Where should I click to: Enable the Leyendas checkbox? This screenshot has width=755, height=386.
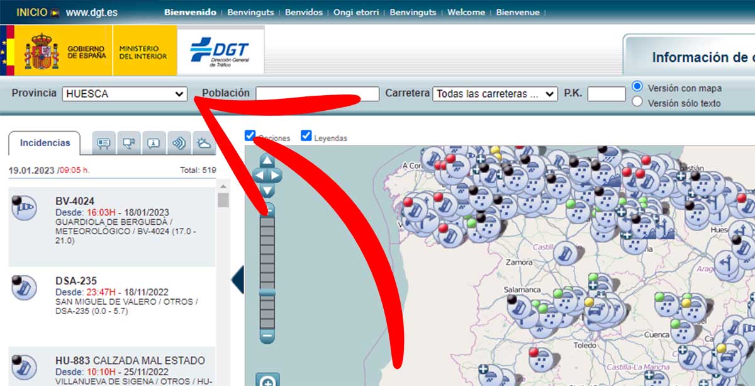pos(306,135)
